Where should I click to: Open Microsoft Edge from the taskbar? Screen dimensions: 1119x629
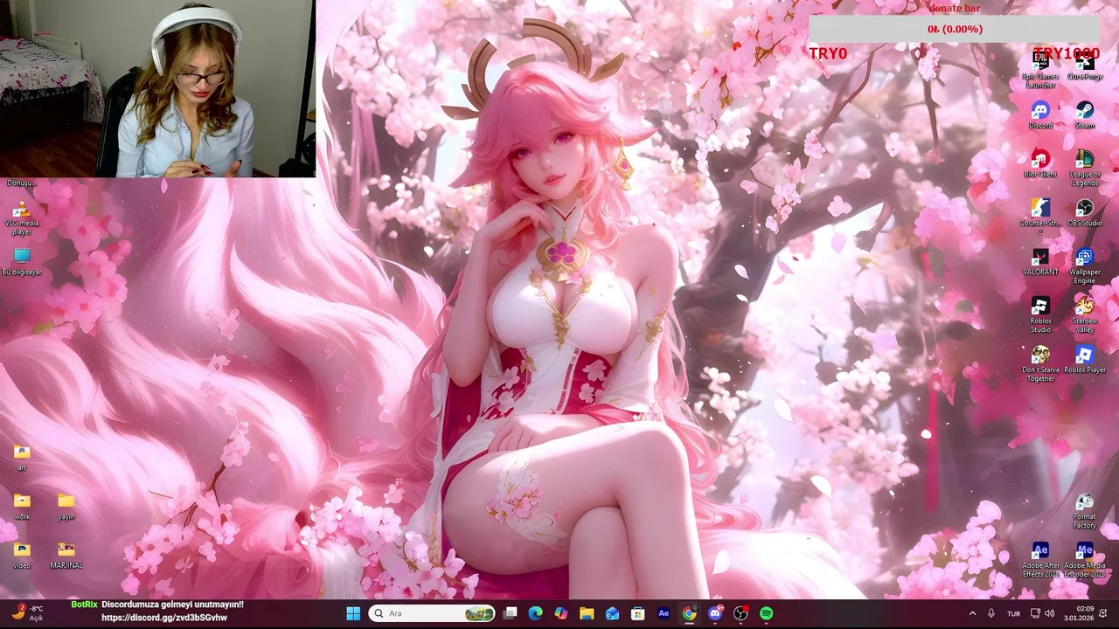point(535,613)
